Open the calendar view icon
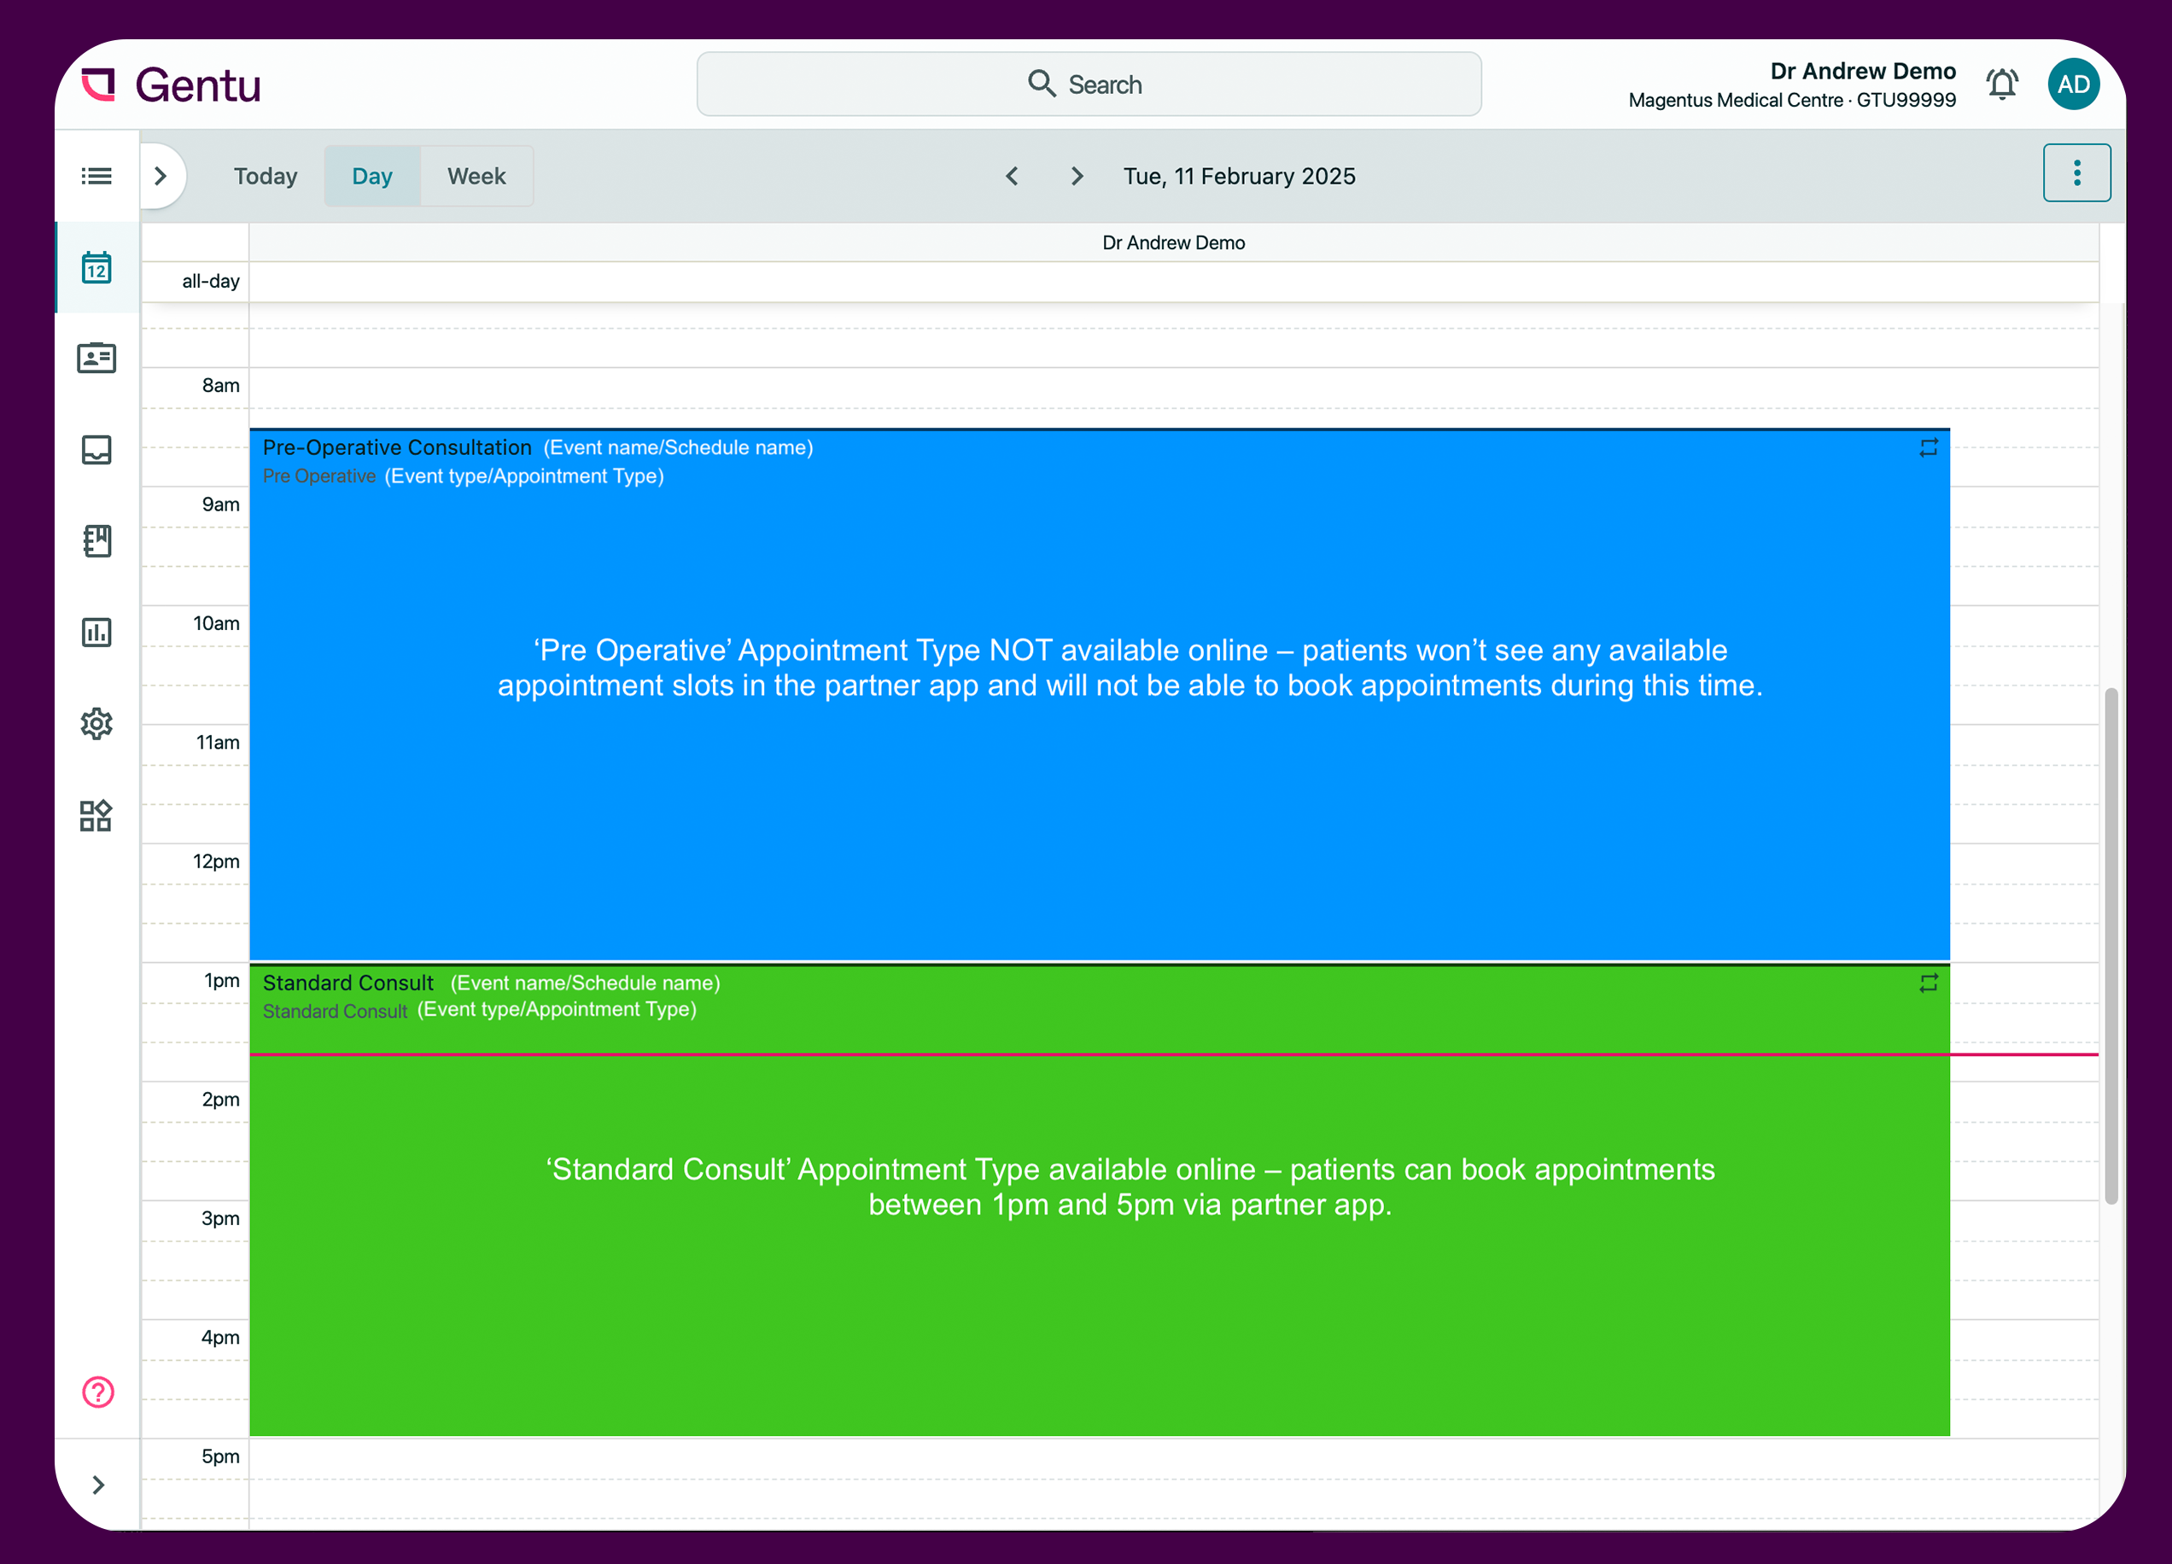 pyautogui.click(x=96, y=268)
